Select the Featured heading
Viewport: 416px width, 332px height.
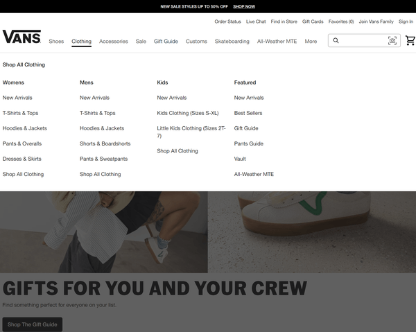tap(245, 82)
